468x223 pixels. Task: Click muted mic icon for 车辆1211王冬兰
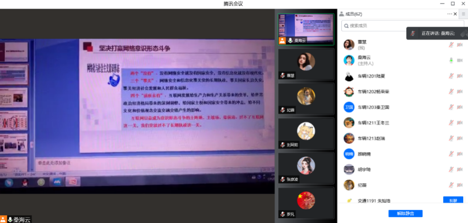[451, 123]
